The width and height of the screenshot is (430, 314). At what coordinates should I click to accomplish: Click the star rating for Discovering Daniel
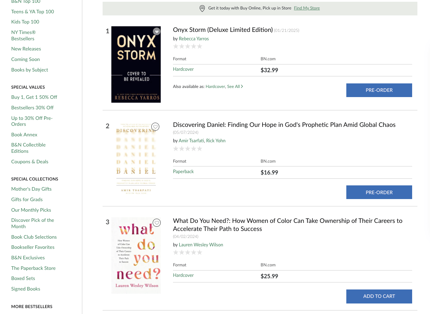point(188,149)
